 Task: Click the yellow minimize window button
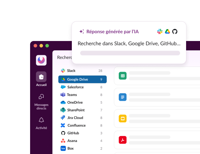pos(41,46)
